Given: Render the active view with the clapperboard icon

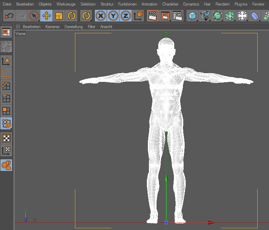Looking at the screenshot, I should [152, 16].
